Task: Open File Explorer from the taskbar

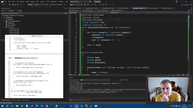Action: (x=17, y=106)
